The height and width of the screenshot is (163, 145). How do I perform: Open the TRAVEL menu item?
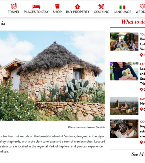coord(14,12)
